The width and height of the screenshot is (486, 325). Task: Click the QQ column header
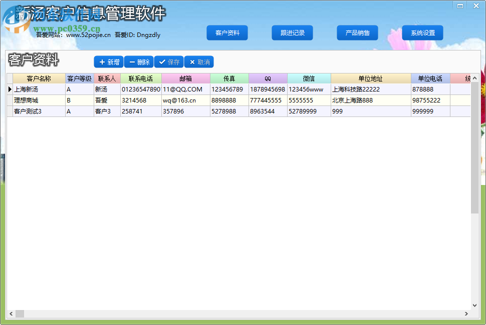[x=268, y=78]
